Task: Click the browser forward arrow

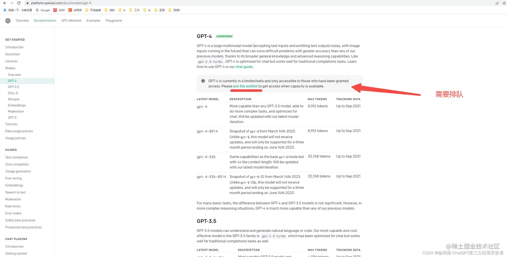Action: point(12,3)
